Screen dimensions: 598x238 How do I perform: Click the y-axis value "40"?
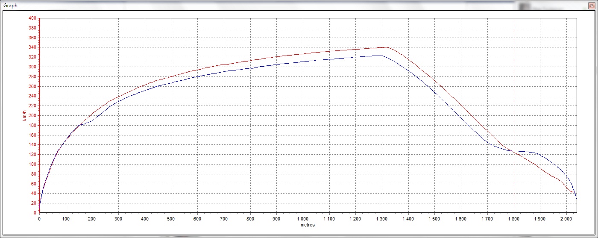(x=34, y=194)
